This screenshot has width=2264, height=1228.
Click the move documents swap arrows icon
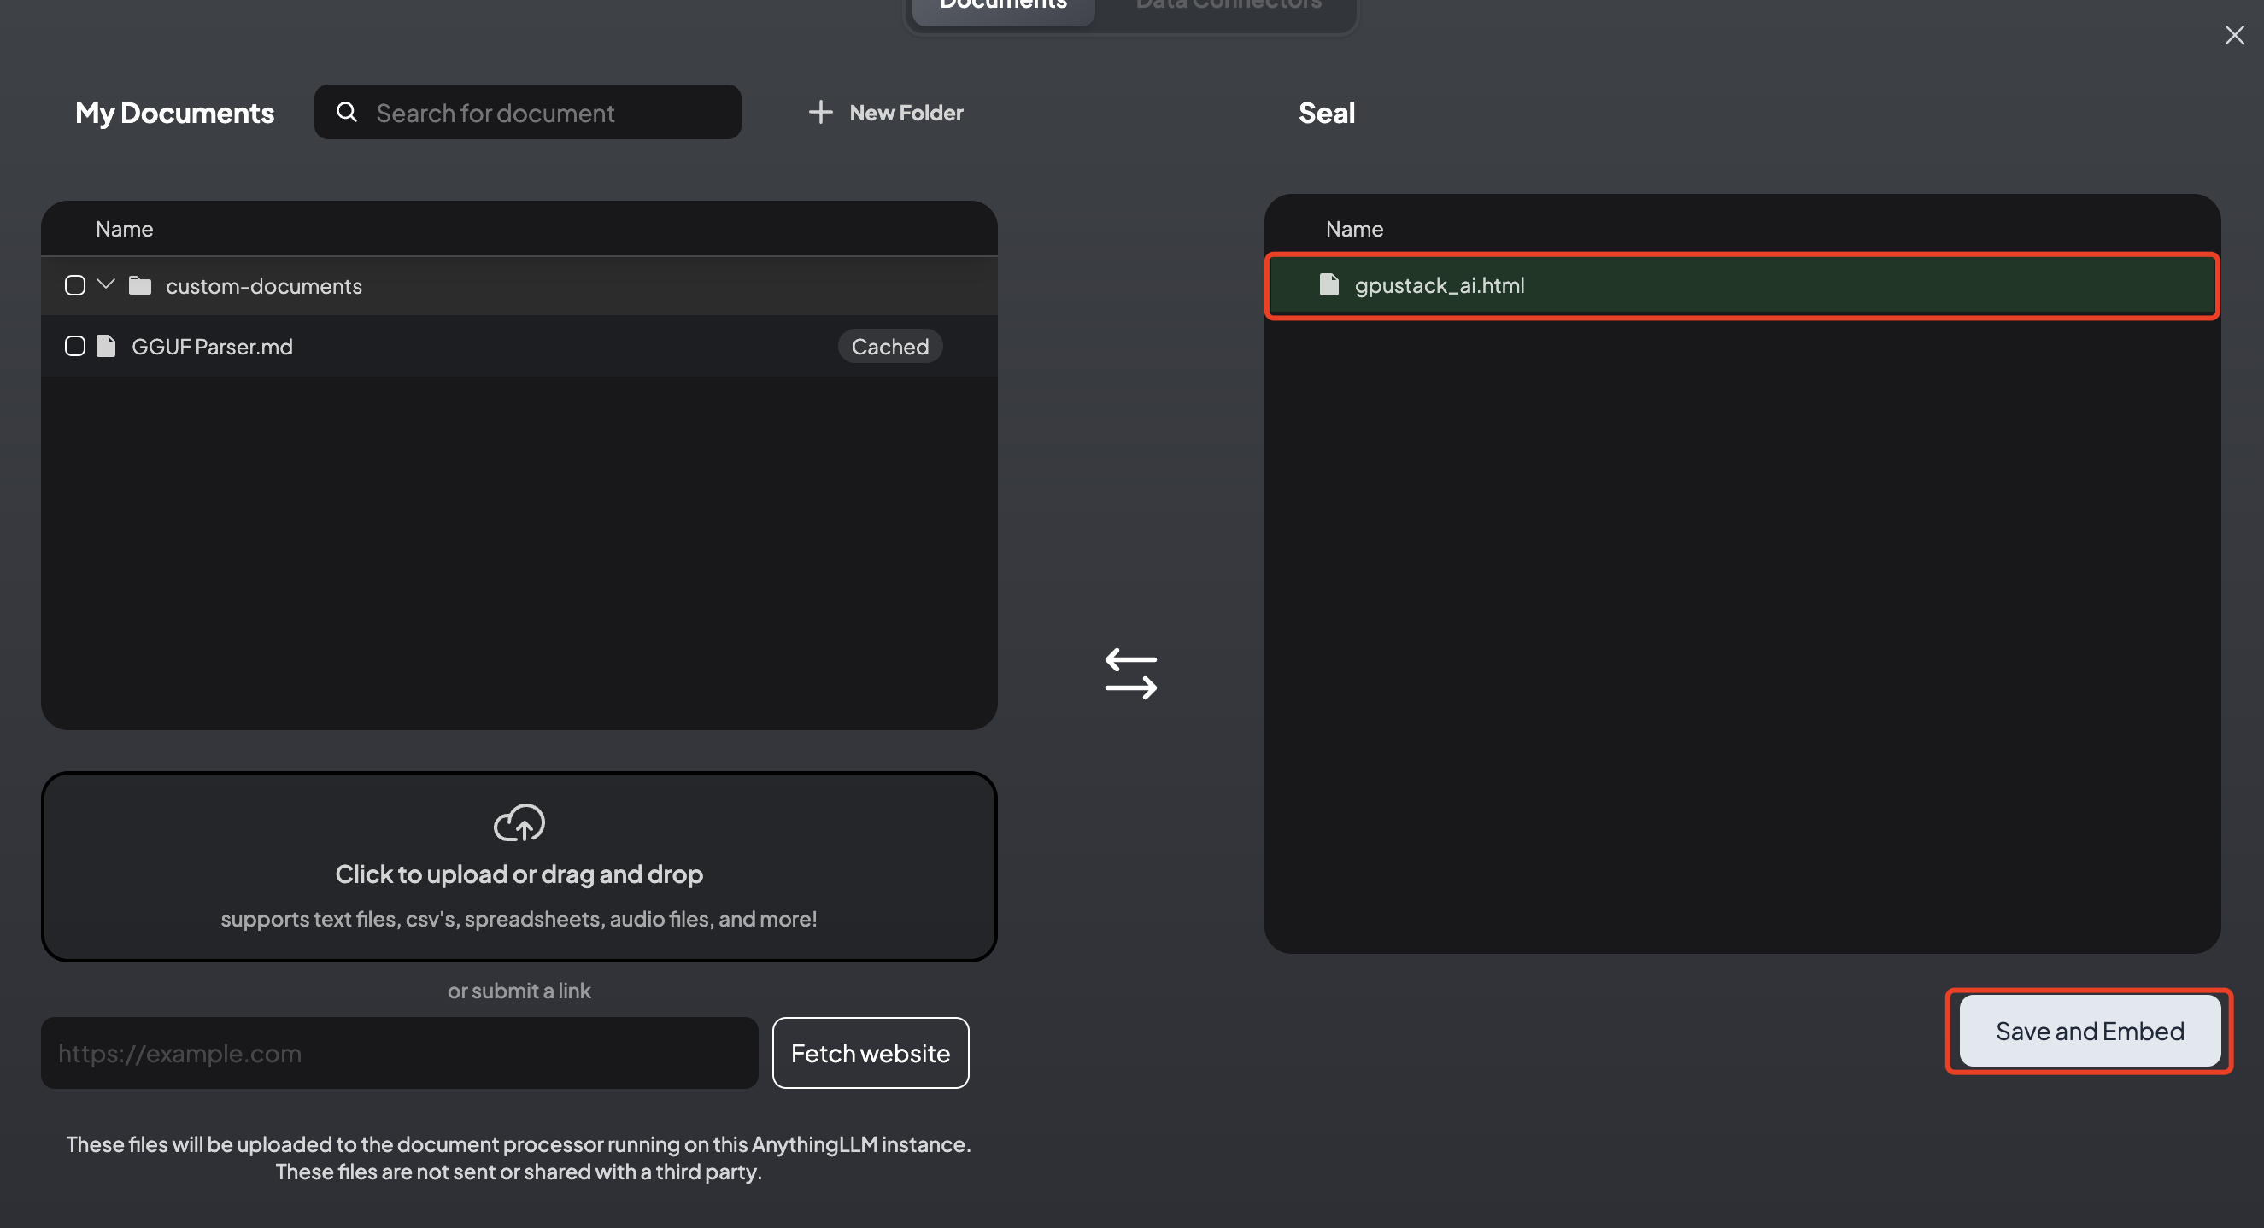pos(1130,674)
